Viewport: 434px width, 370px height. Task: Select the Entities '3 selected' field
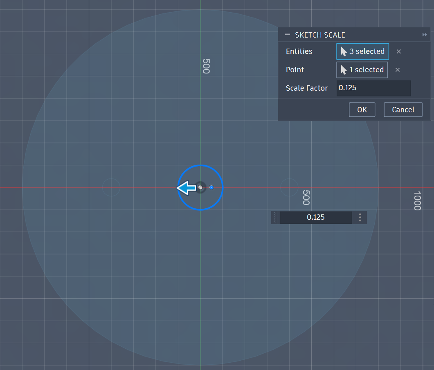point(362,51)
